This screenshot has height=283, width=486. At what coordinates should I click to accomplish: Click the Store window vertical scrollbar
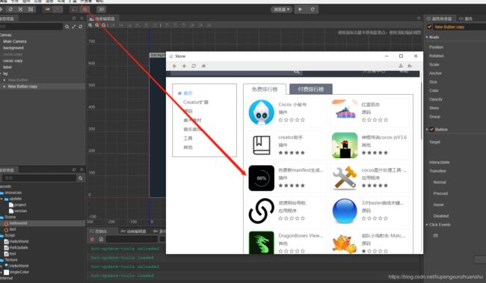[421, 111]
